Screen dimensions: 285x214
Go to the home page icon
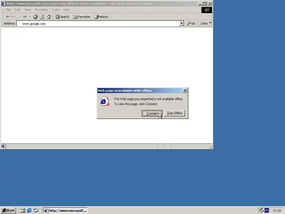[49, 17]
